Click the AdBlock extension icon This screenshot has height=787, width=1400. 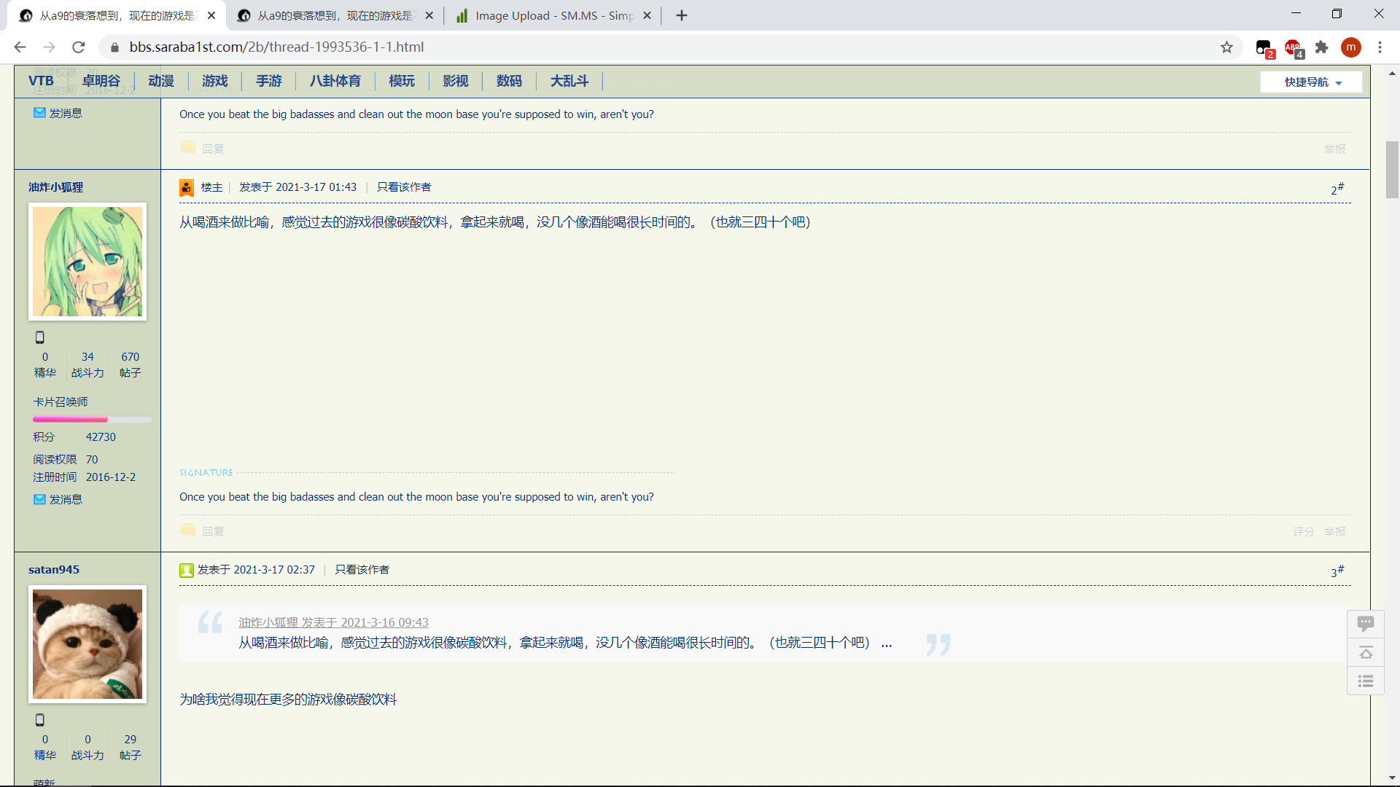tap(1293, 47)
